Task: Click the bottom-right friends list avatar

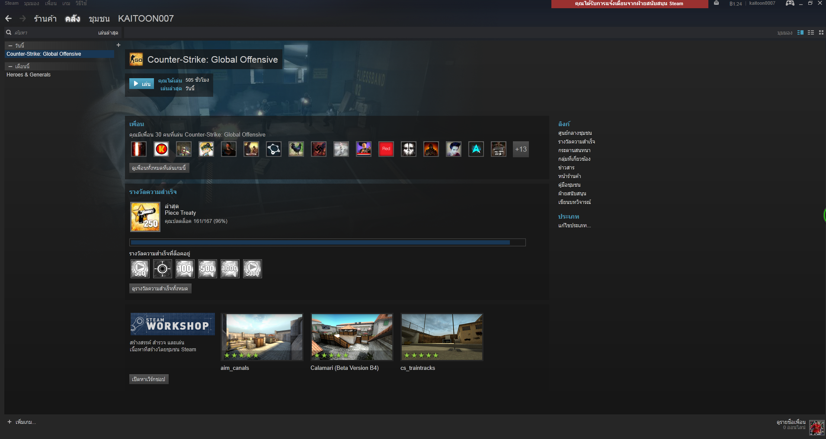Action: click(x=816, y=427)
